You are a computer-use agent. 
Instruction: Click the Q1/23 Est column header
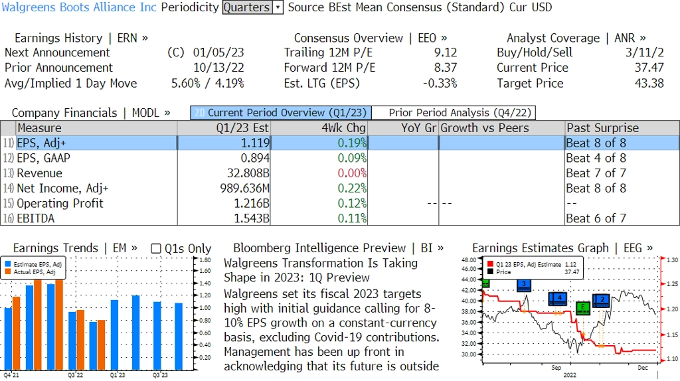(224, 128)
